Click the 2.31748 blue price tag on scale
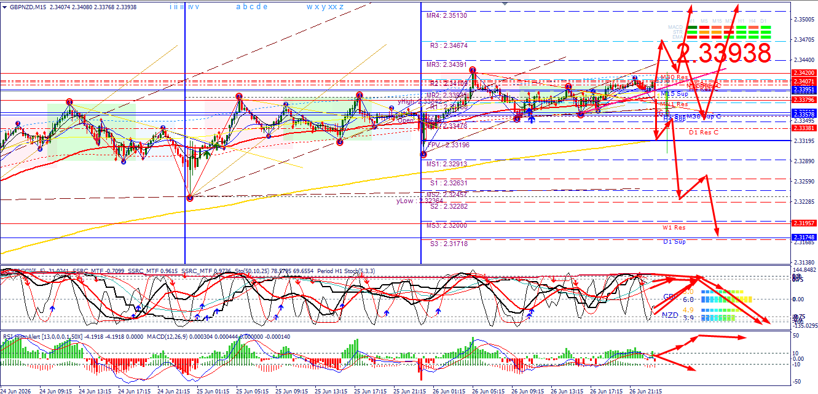 pyautogui.click(x=804, y=238)
